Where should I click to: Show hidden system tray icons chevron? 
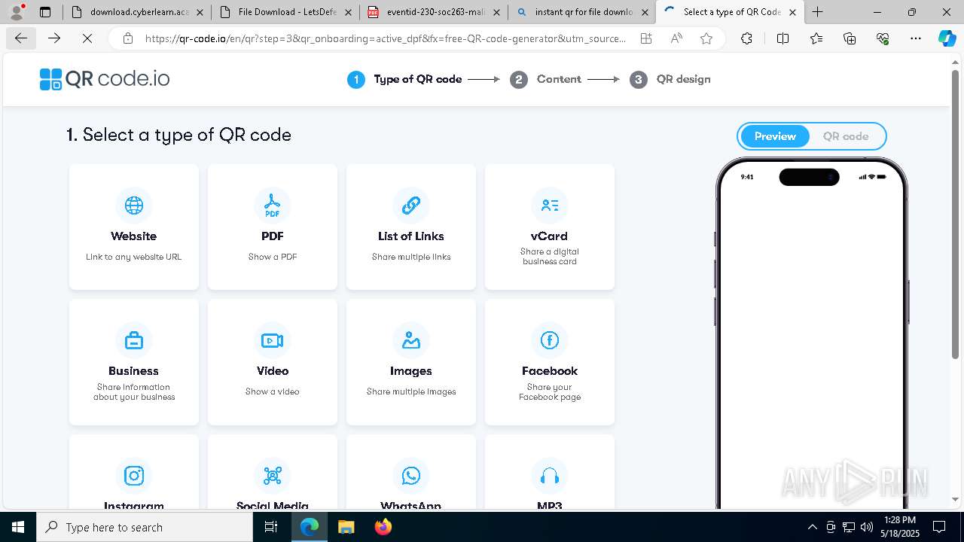[x=812, y=527]
